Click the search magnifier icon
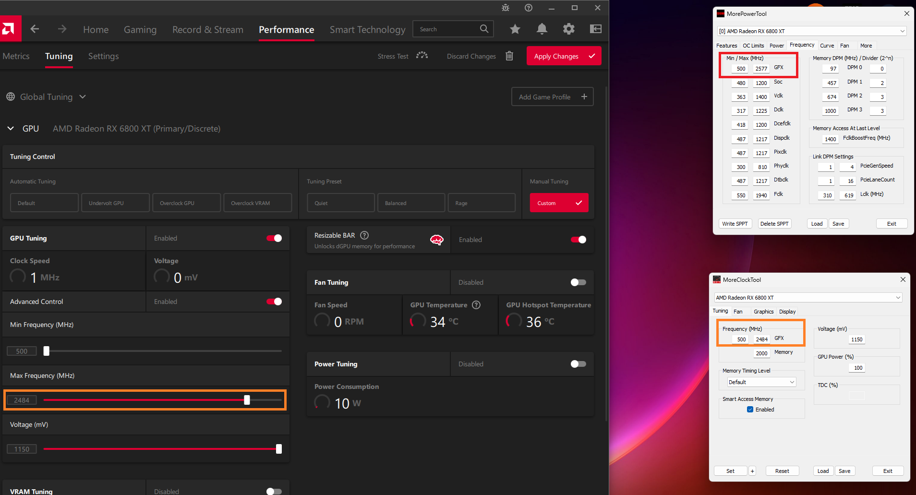This screenshot has width=916, height=495. point(484,29)
